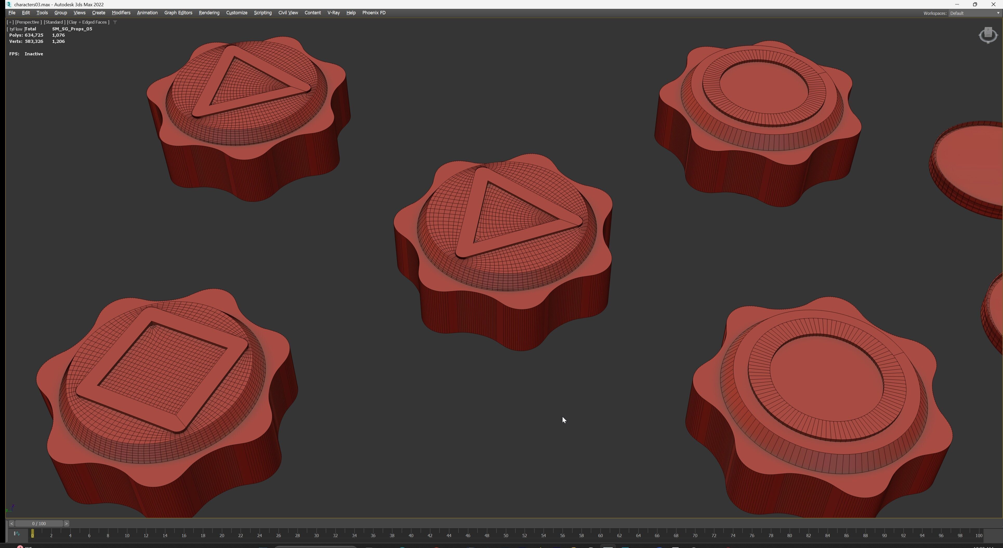The width and height of the screenshot is (1003, 548).
Task: Open the Phoenix FD menu
Action: pyautogui.click(x=373, y=13)
